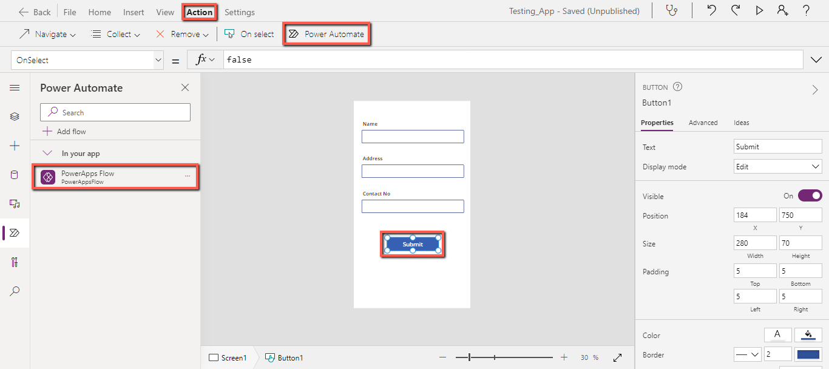829x369 pixels.
Task: Preview the app with Play icon
Action: coord(759,11)
